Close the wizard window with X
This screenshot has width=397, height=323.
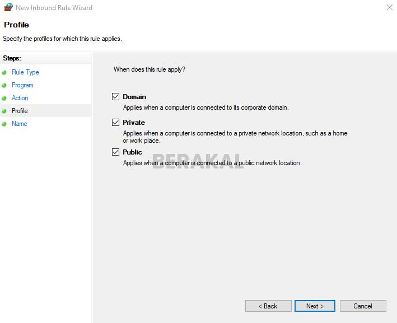tap(389, 8)
